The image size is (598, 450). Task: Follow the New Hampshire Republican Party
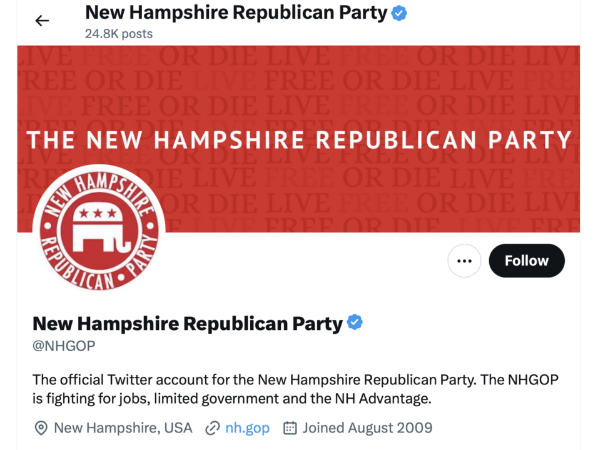click(x=526, y=261)
